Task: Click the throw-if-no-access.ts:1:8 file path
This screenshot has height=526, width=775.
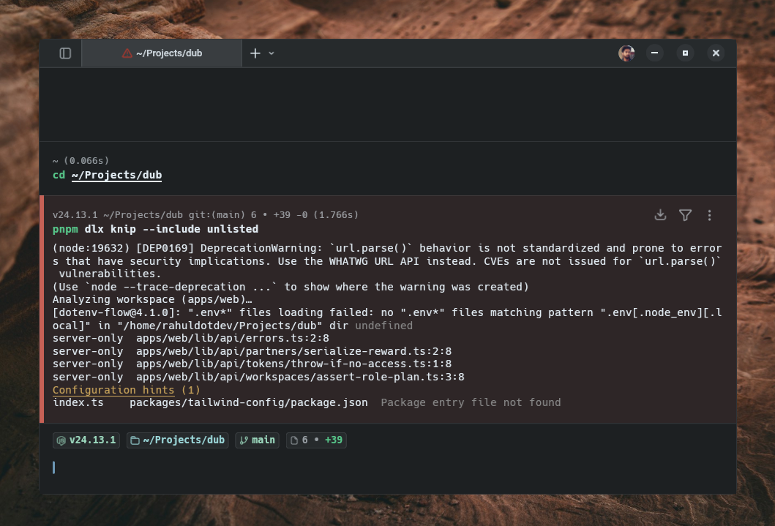Action: pyautogui.click(x=293, y=364)
